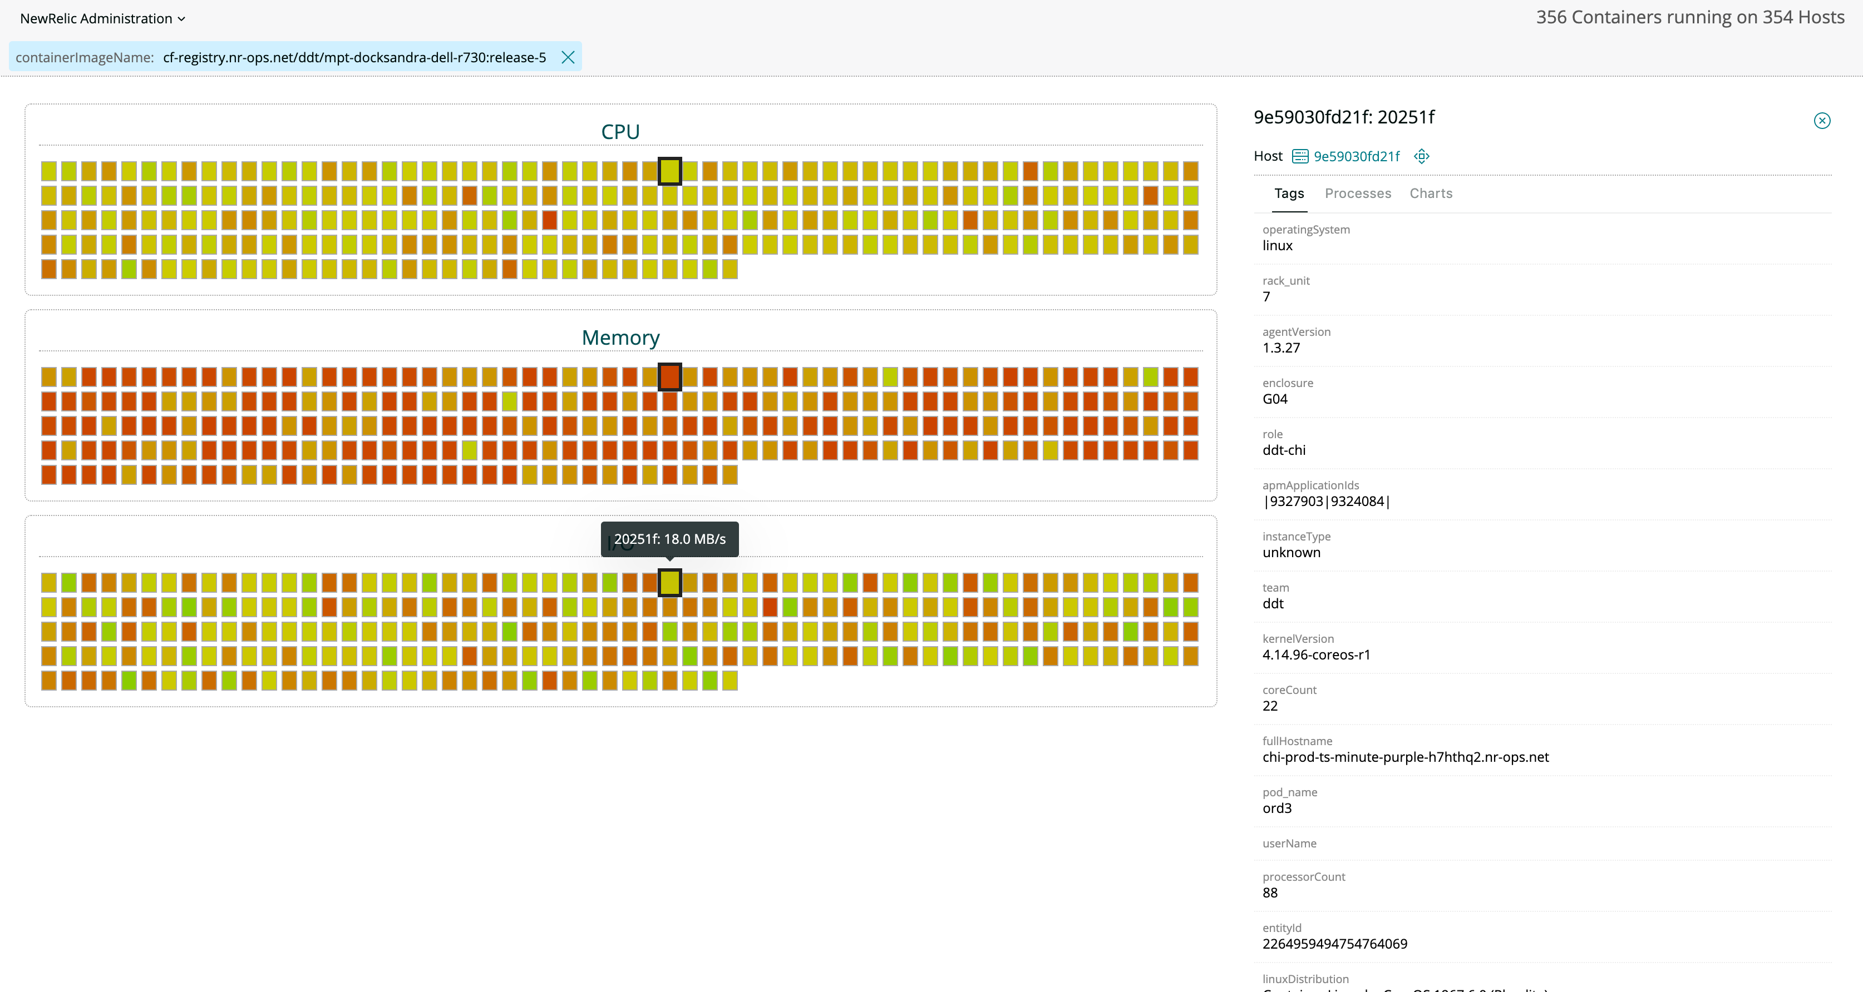This screenshot has width=1863, height=992.
Task: Click the CPU heatmap title
Action: tap(620, 131)
